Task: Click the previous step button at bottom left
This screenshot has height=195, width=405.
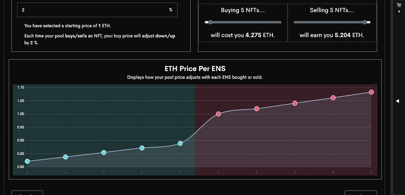Action: [27, 193]
